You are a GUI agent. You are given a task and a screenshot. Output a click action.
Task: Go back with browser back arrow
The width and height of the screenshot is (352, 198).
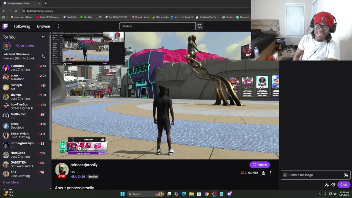pos(4,11)
